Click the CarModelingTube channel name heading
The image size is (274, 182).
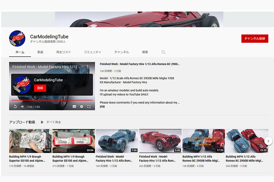click(49, 37)
